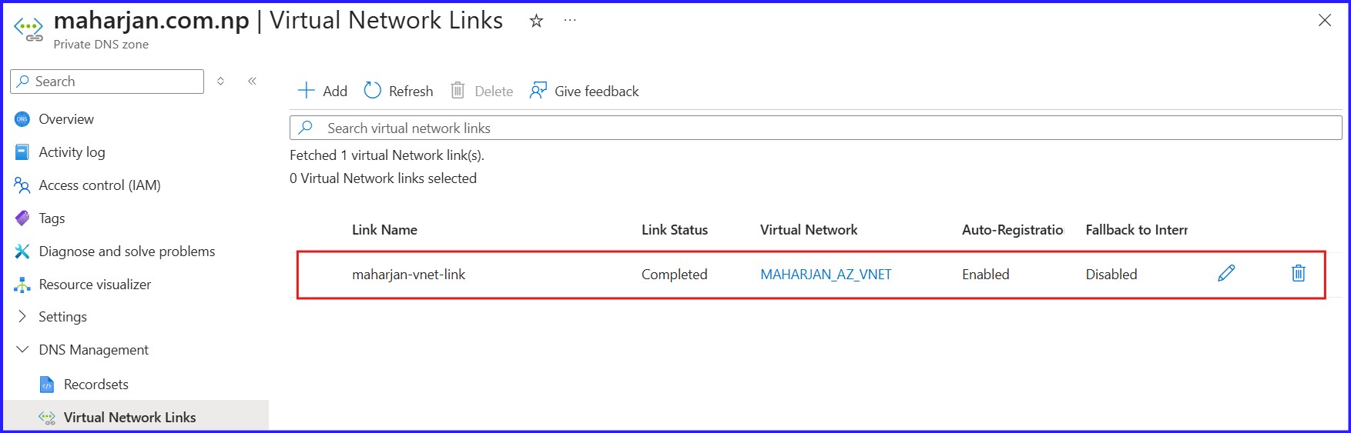Click the plus icon of Add
1351x433 pixels.
click(x=306, y=91)
